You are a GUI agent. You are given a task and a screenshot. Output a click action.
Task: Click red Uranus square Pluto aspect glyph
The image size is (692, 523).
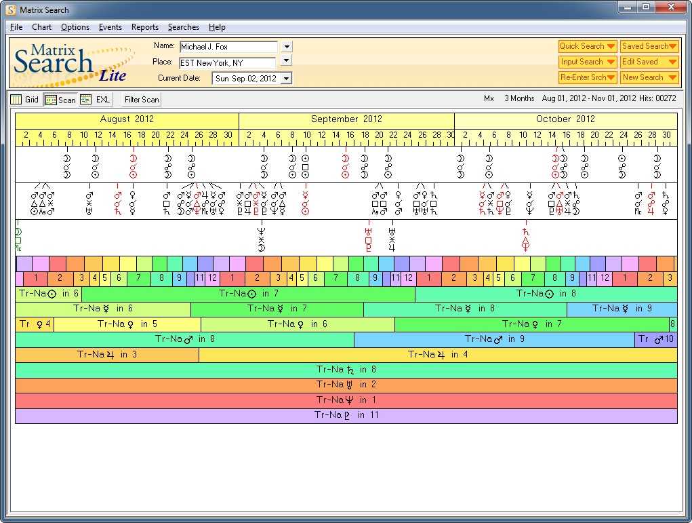coord(369,239)
